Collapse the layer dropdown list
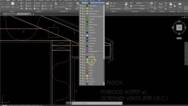The image size is (188, 106). click(104, 3)
